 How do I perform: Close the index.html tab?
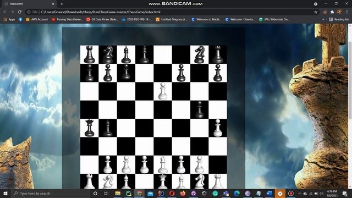(53, 4)
